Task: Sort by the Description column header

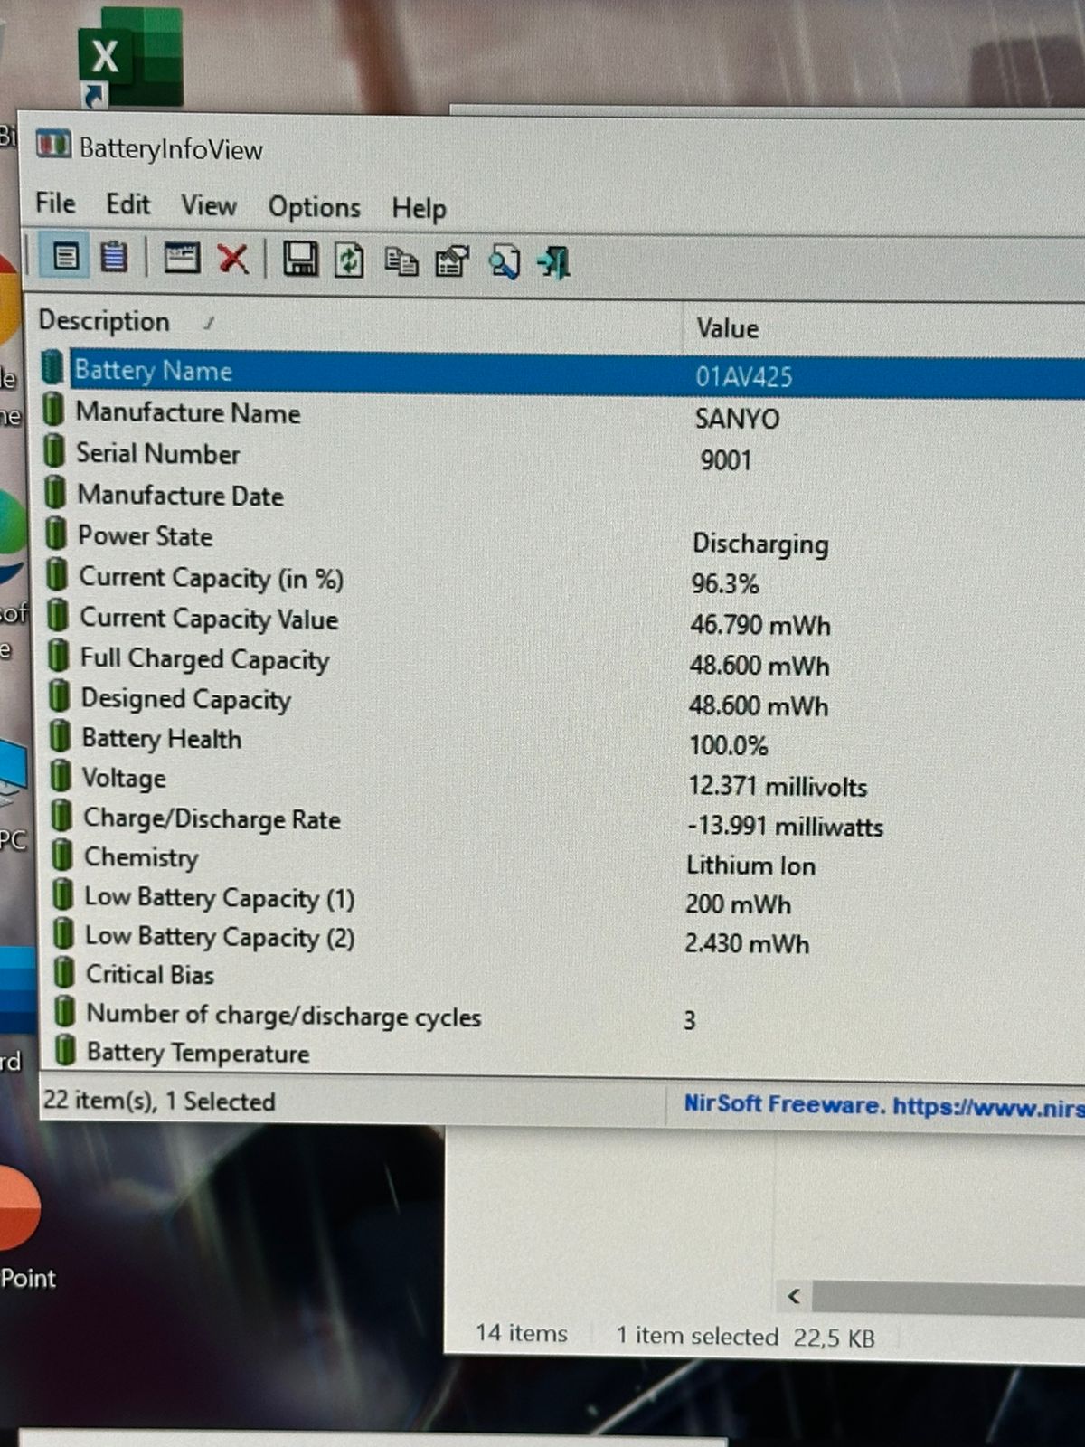Action: pos(104,322)
